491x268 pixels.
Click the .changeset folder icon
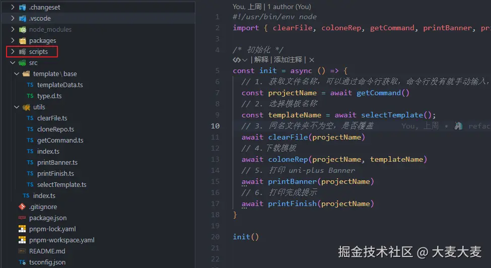(x=23, y=7)
